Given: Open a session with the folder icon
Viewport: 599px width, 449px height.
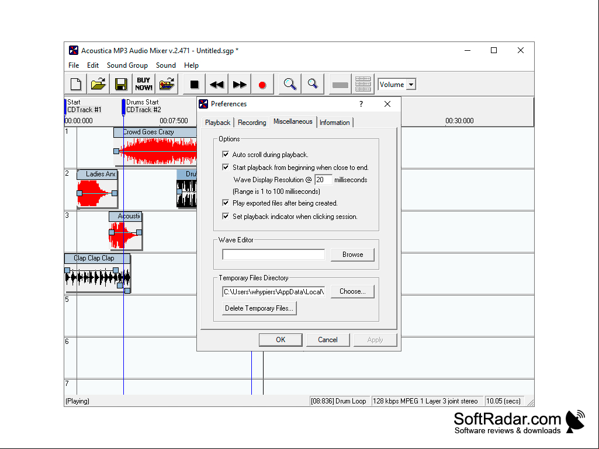Looking at the screenshot, I should point(98,84).
